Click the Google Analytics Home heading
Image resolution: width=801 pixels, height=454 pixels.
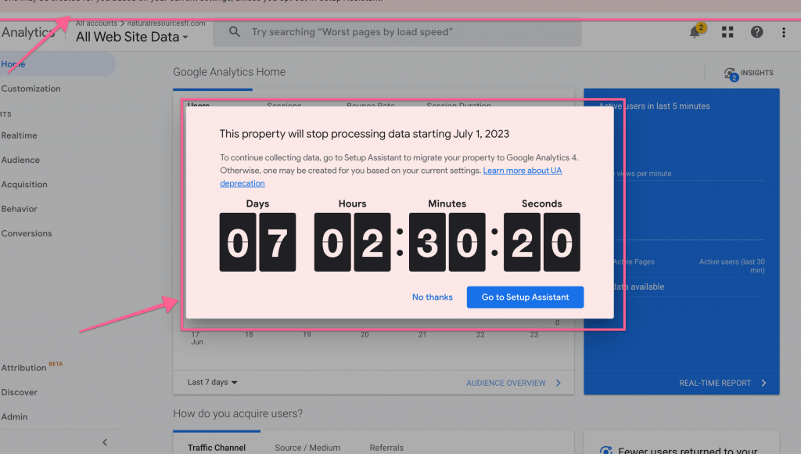[229, 72]
